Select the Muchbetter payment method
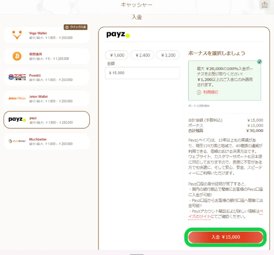274x255 pixels. click(47, 141)
